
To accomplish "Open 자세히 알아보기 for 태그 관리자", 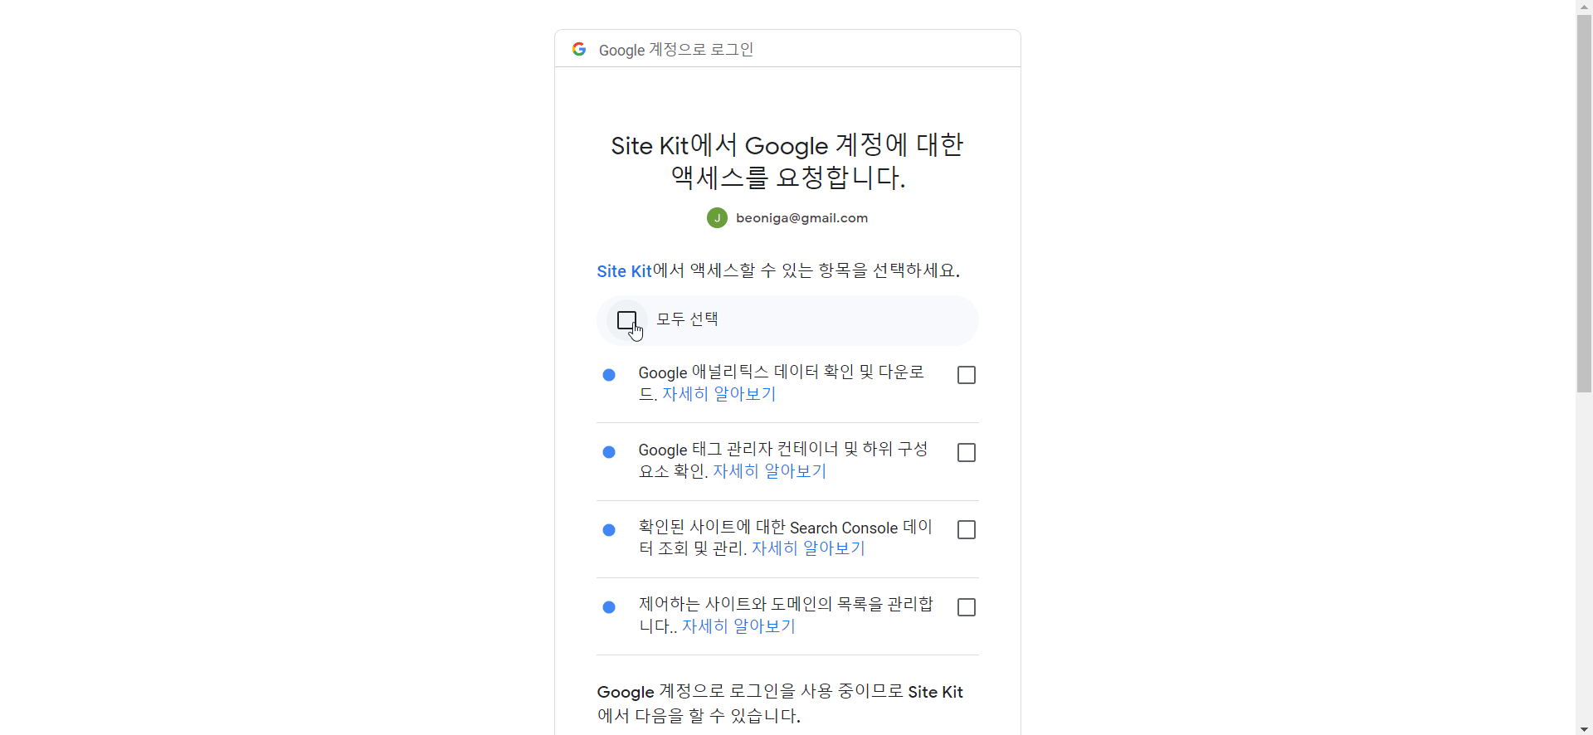I will point(770,471).
